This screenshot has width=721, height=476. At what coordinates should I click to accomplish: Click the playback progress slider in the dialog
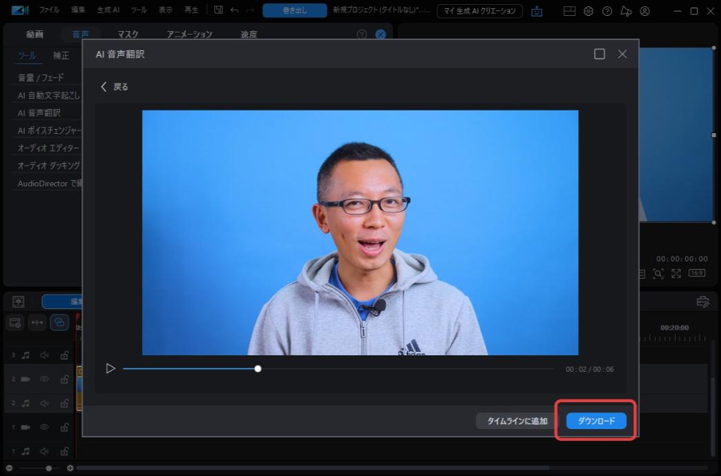pyautogui.click(x=258, y=368)
